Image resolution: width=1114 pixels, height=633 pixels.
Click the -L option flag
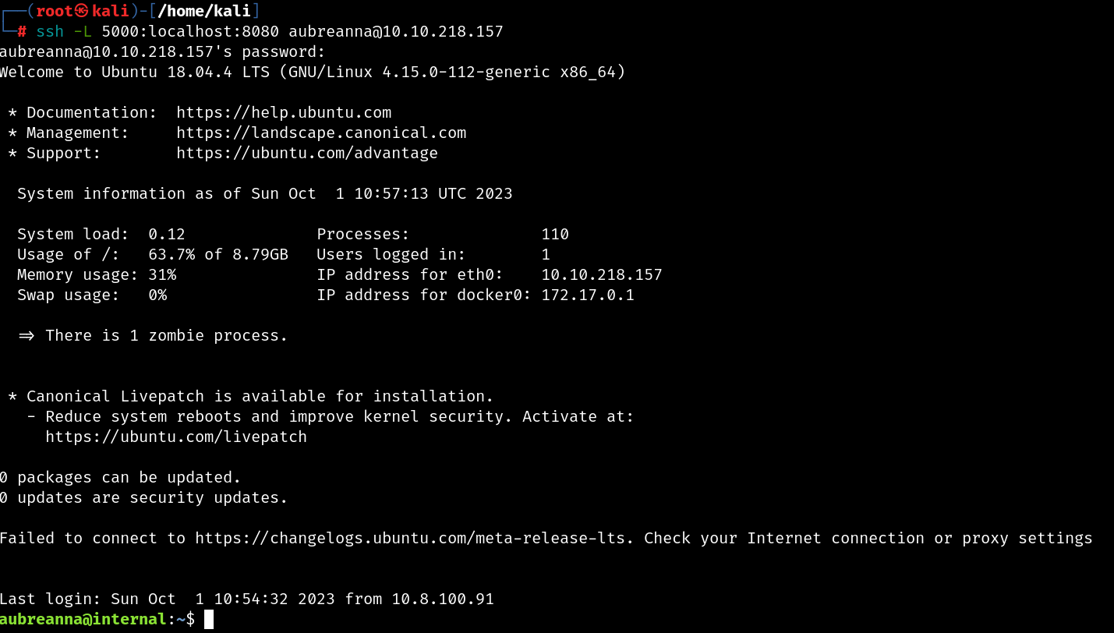click(x=83, y=32)
